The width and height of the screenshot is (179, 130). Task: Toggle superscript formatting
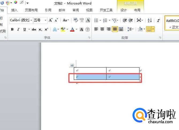(x=46, y=29)
